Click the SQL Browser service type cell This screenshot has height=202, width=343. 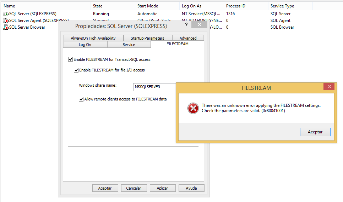tap(282, 27)
